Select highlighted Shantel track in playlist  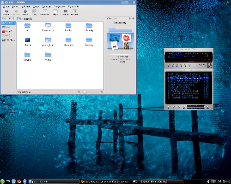point(188,78)
